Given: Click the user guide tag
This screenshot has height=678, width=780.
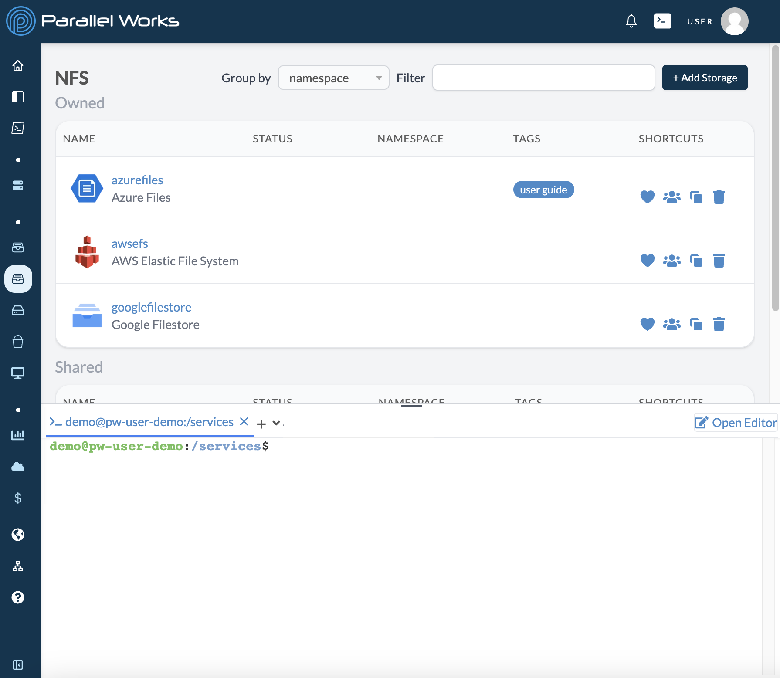Looking at the screenshot, I should pos(543,190).
